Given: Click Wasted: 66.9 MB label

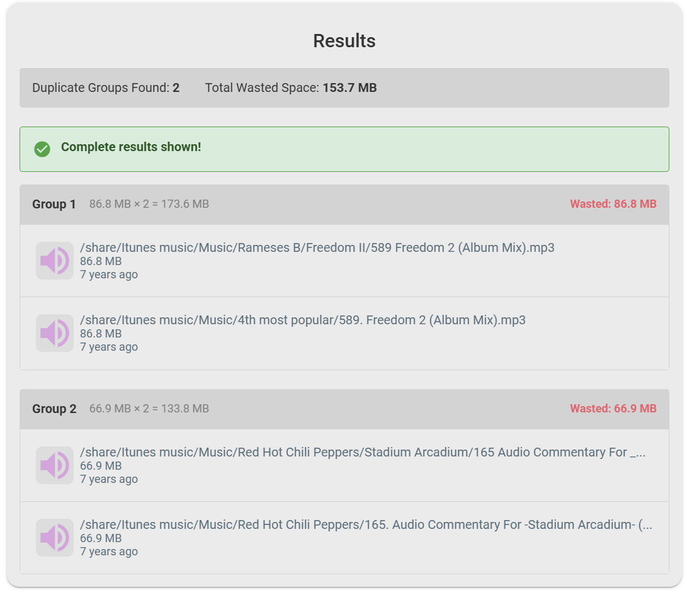Looking at the screenshot, I should (613, 409).
